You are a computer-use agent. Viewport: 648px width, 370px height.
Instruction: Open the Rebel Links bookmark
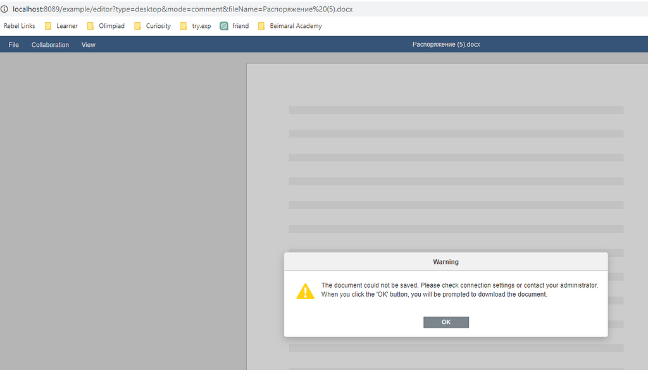(19, 26)
